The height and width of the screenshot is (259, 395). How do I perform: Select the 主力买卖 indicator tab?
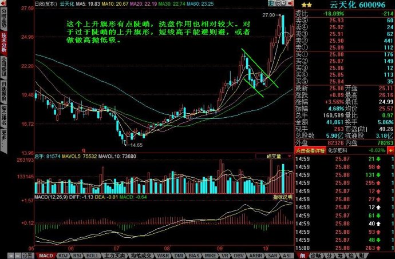pyautogui.click(x=117, y=255)
